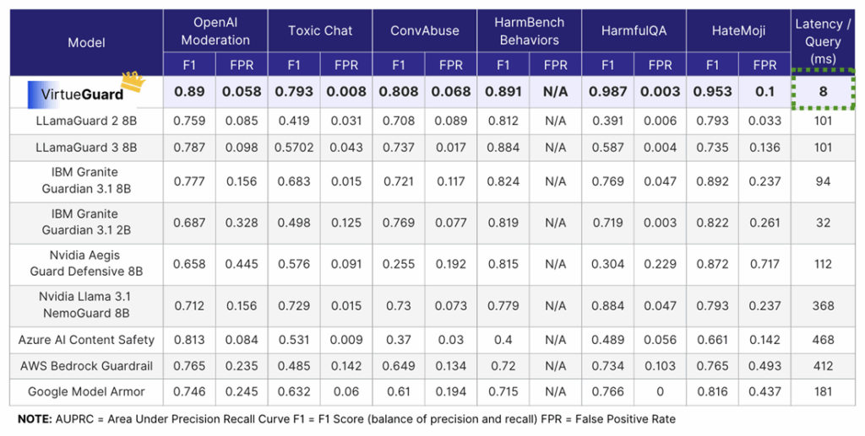Screen dimensions: 865x436
Task: Click LLamaGuard 3 8B's 0.017 ConvAbuse FPR
Action: 451,148
